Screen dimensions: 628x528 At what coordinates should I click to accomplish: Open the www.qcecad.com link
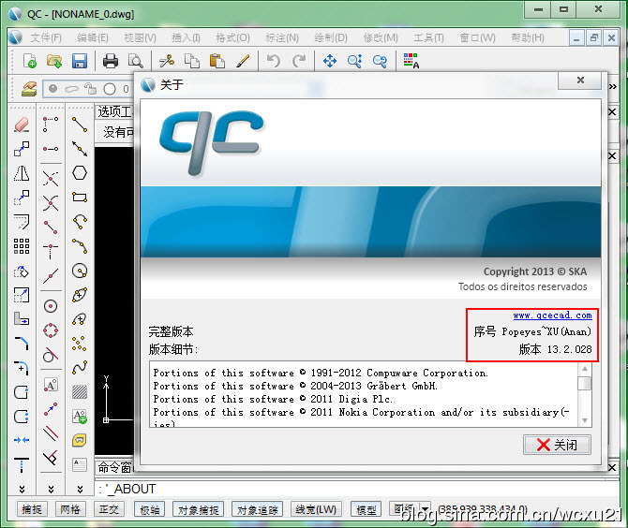552,315
